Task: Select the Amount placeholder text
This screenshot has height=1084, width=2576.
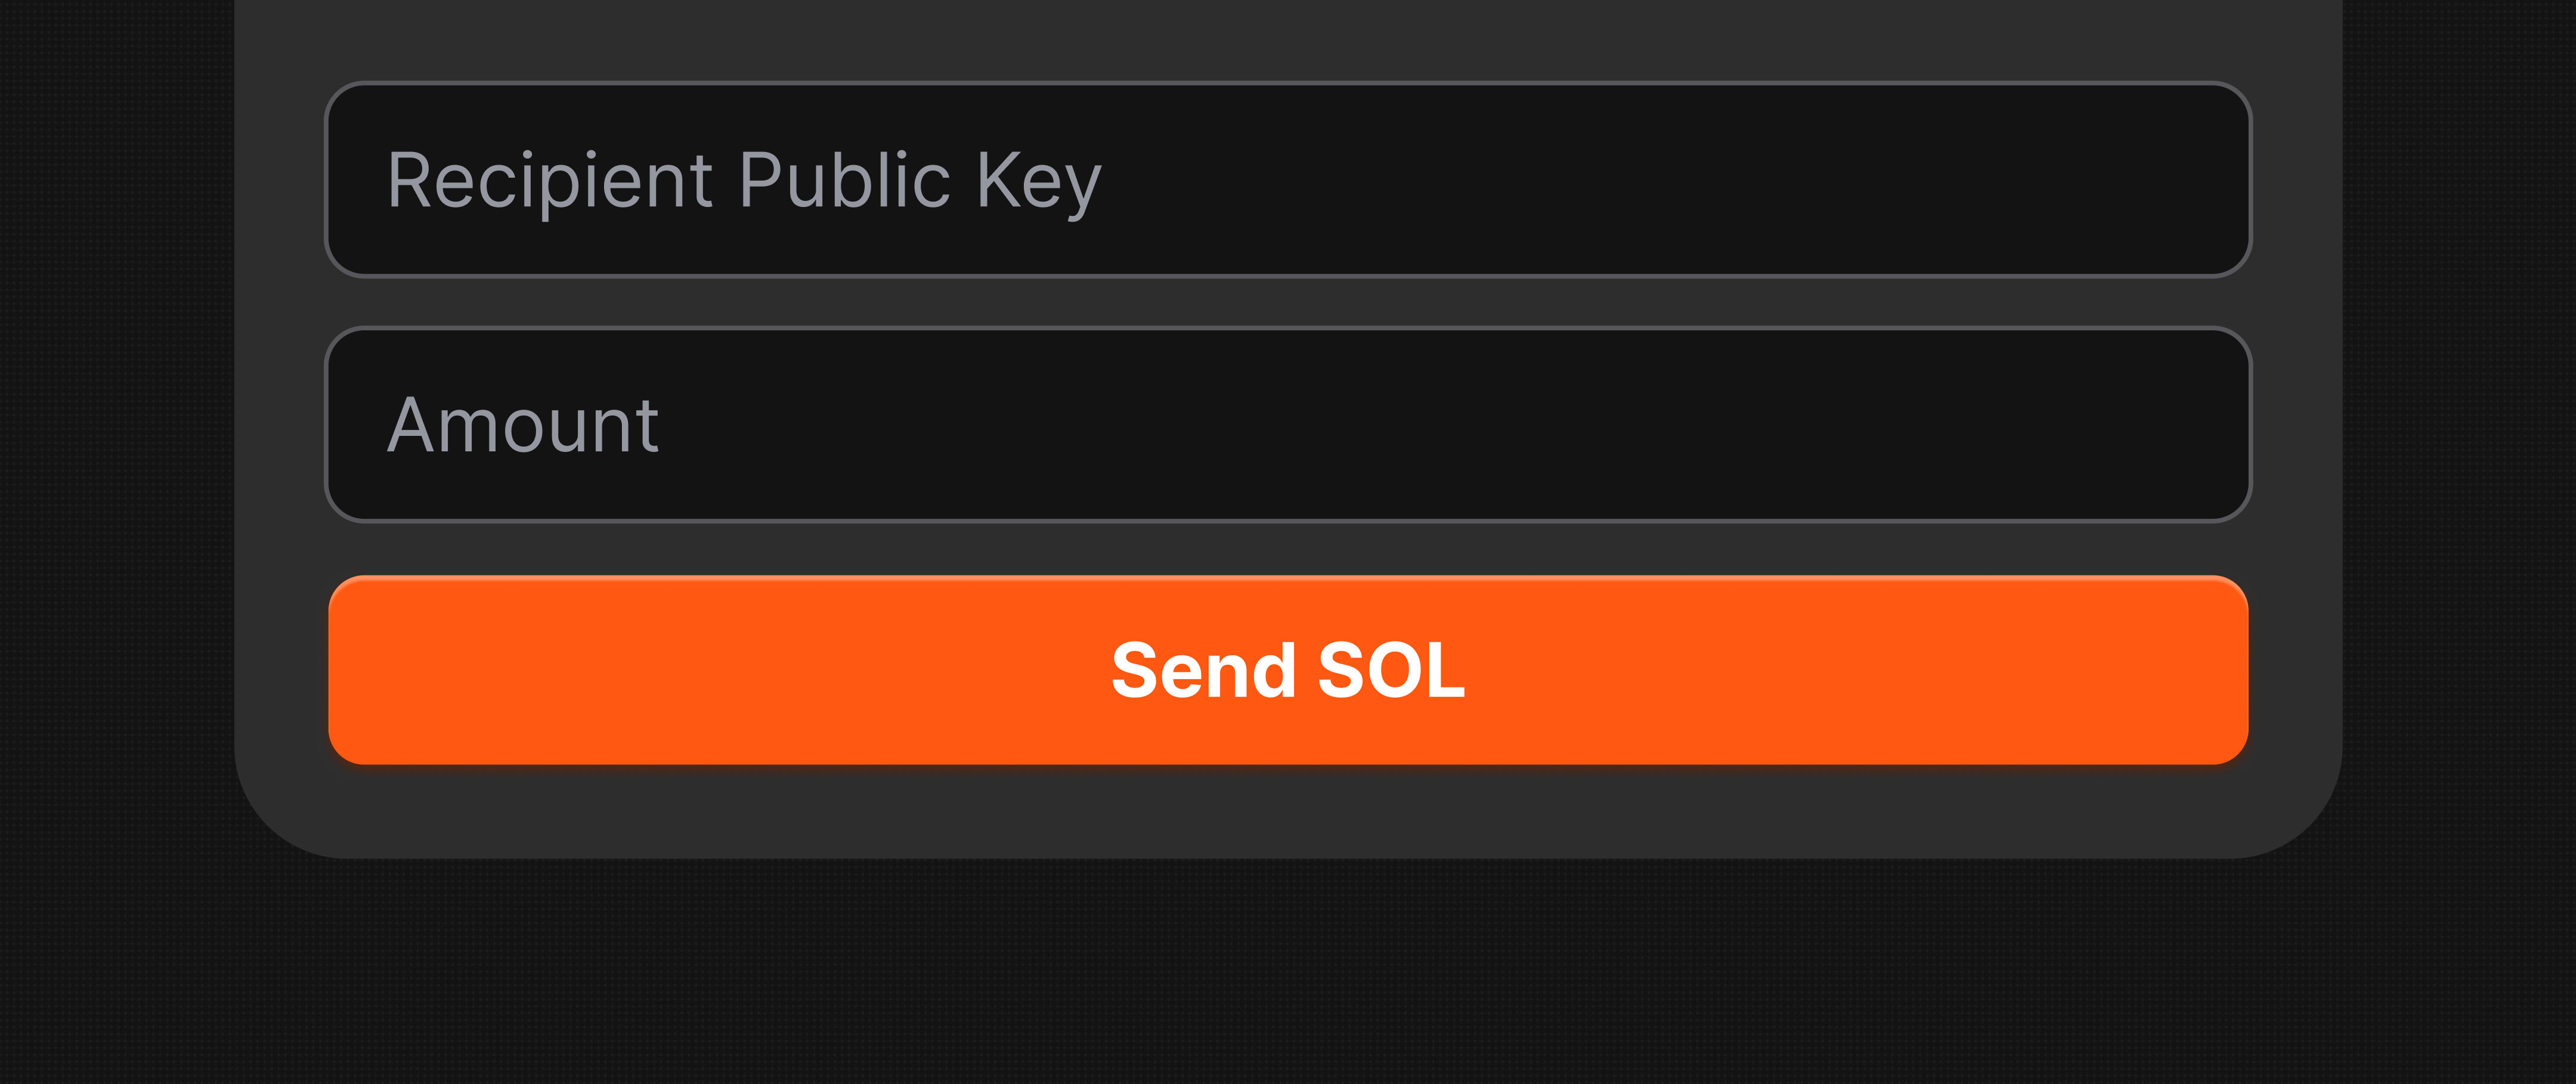Action: click(522, 425)
